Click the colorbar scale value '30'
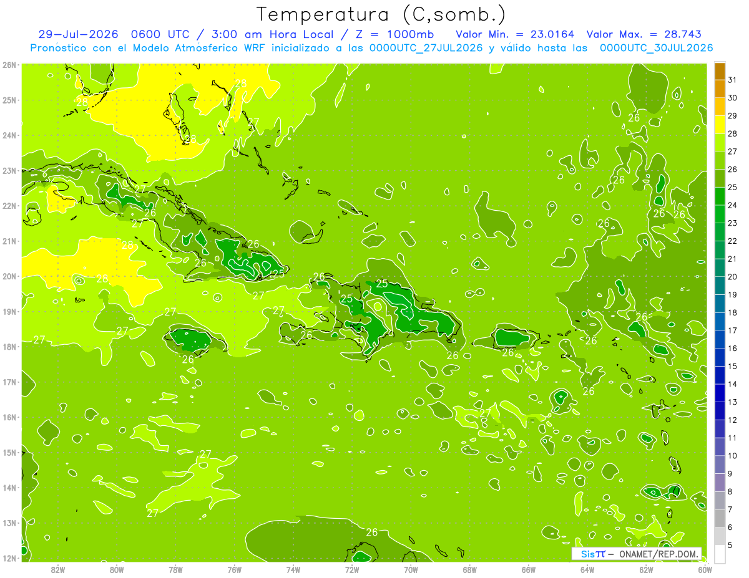Viewport: 749px width, 578px height. (733, 98)
